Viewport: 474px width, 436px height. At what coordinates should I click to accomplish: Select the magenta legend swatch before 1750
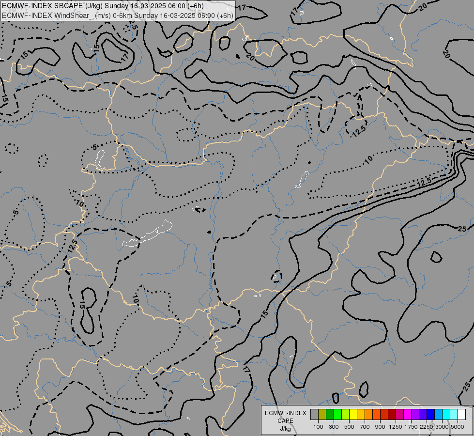[408, 414]
